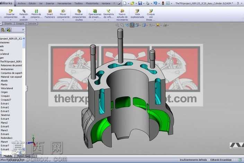Click the Hide/Show items glasses icon
Image resolution: width=244 pixels, height=163 pixels.
[x=151, y=25]
